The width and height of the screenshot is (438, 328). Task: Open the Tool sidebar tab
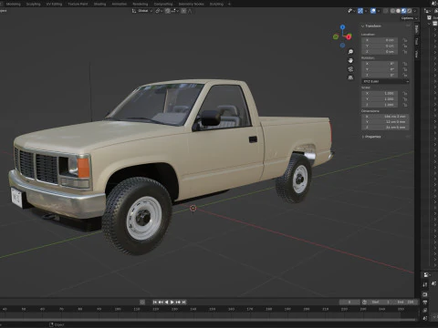coord(417,41)
